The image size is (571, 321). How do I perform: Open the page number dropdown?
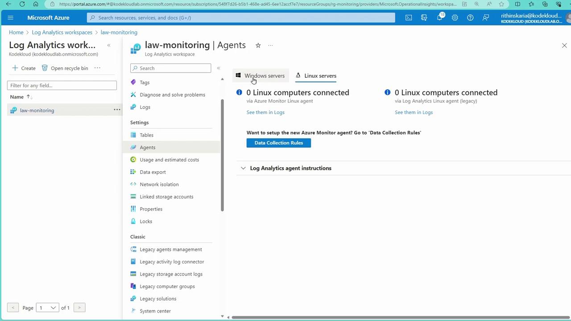click(47, 308)
